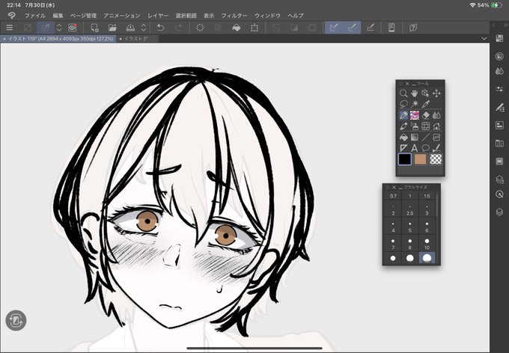Select the Correct line tool
The height and width of the screenshot is (353, 509).
436,148
